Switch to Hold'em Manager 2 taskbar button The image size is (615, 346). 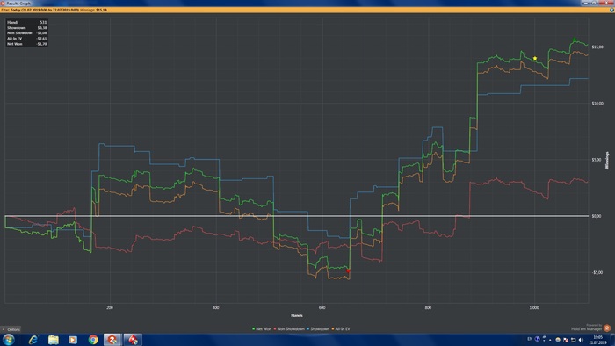point(112,340)
